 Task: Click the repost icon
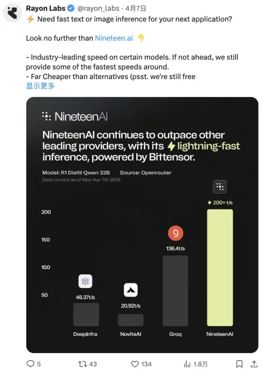tap(82, 363)
